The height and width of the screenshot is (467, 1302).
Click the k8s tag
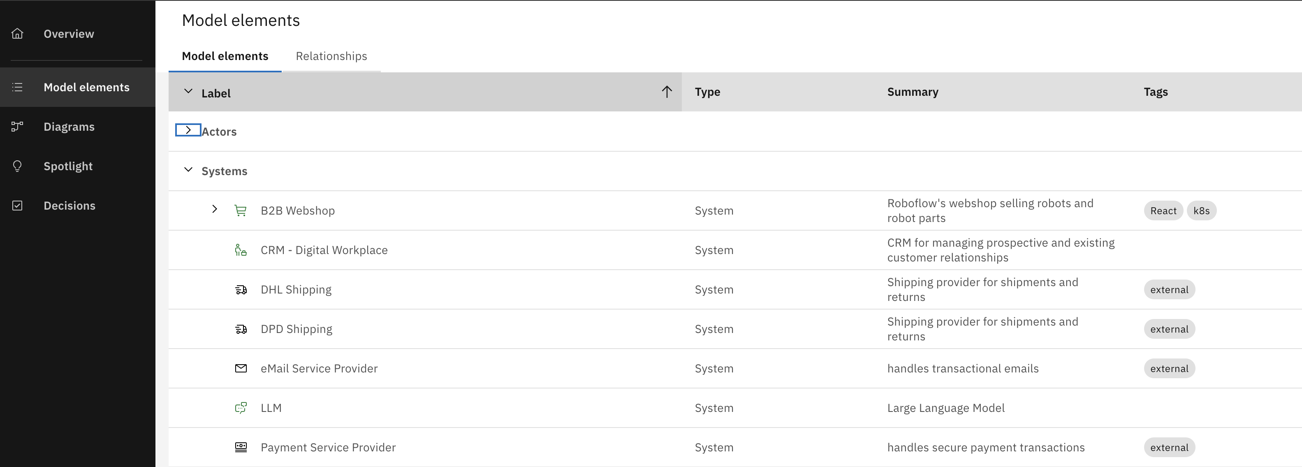[1201, 211]
